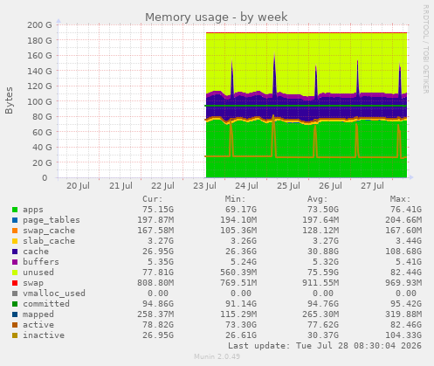Click page_tables max value 204.66M
The height and width of the screenshot is (366, 434).
click(403, 220)
